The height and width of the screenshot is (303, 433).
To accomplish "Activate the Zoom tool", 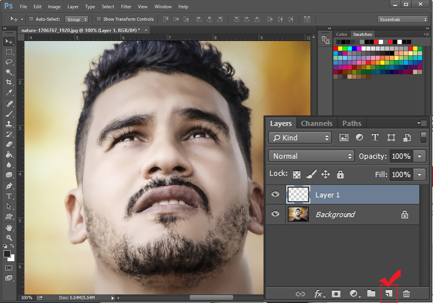I will tap(9, 237).
